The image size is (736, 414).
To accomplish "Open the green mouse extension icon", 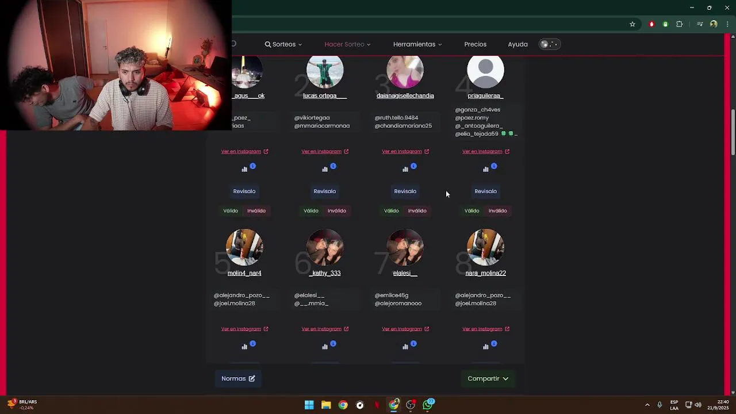I will [665, 24].
